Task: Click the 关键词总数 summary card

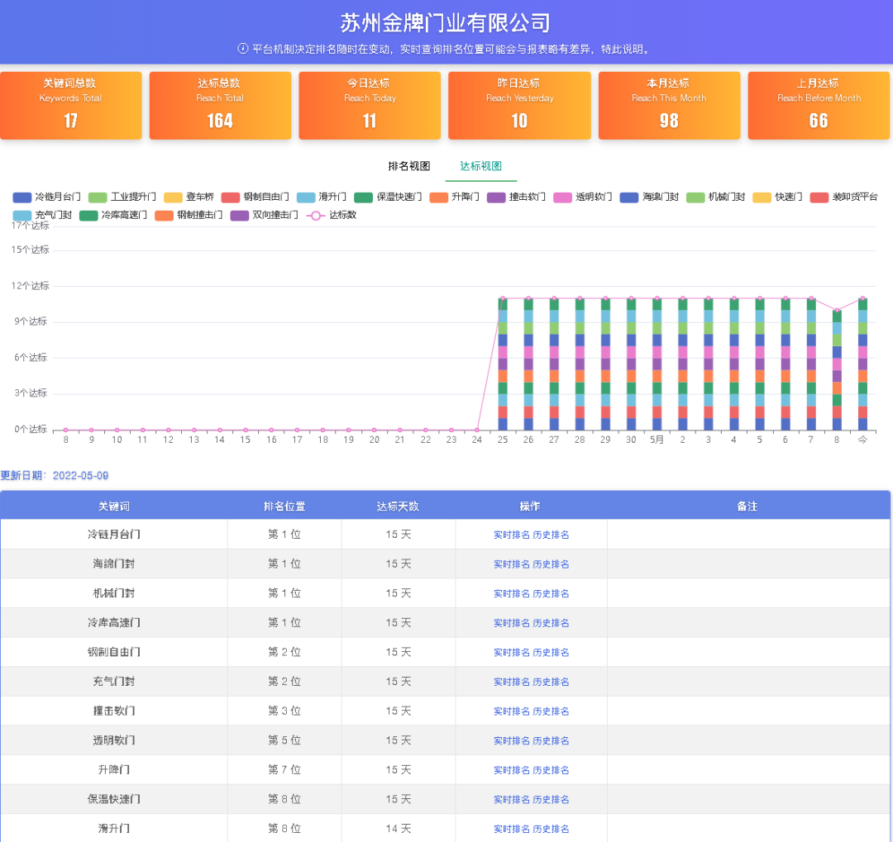Action: coord(70,105)
